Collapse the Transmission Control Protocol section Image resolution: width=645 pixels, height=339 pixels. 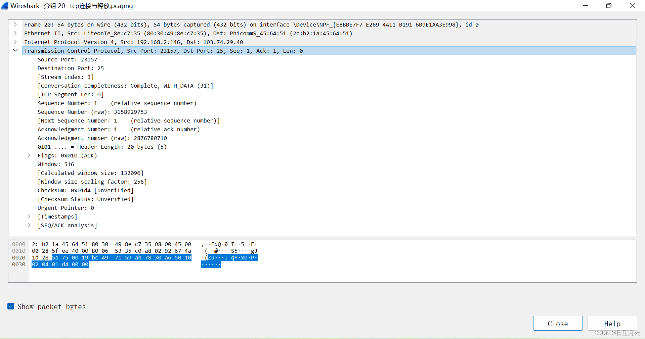tap(15, 51)
